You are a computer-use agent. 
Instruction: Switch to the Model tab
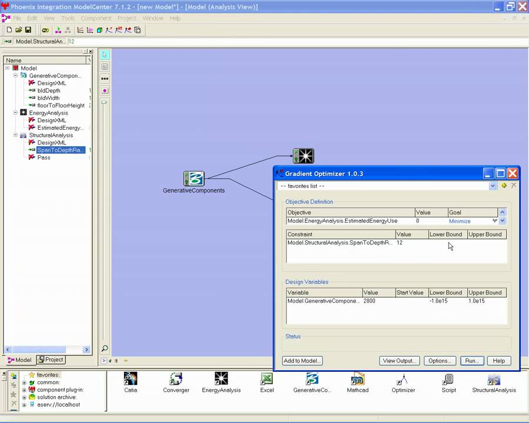[x=19, y=360]
